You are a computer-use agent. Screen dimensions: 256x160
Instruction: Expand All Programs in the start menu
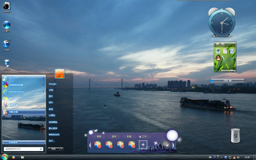pyautogui.click(x=24, y=142)
